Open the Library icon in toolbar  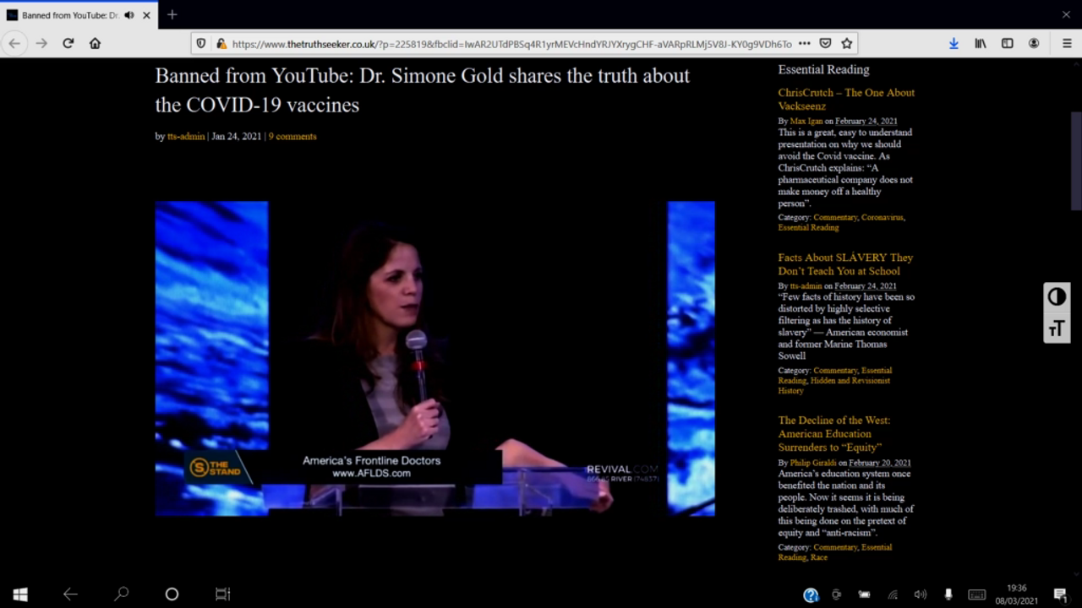981,43
